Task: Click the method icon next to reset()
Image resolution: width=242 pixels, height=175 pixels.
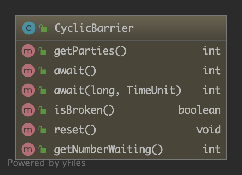Action: [x=28, y=130]
